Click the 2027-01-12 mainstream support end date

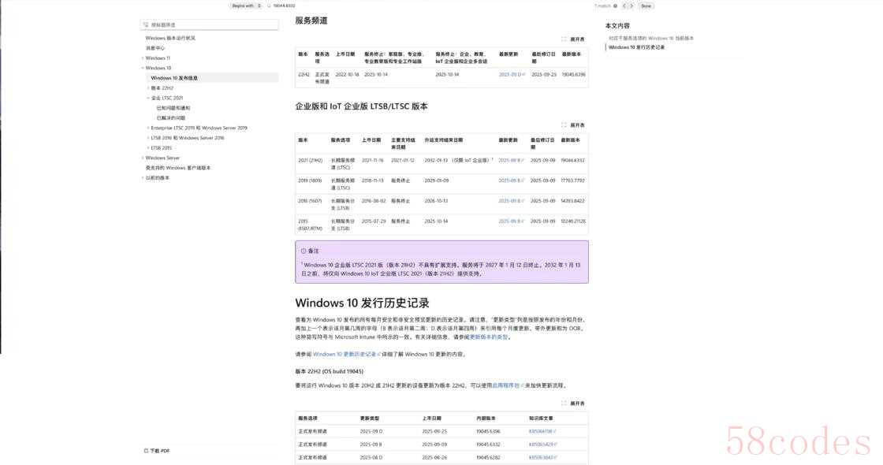403,161
